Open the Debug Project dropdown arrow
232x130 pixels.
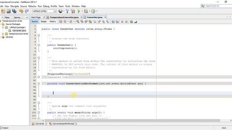click(90, 11)
